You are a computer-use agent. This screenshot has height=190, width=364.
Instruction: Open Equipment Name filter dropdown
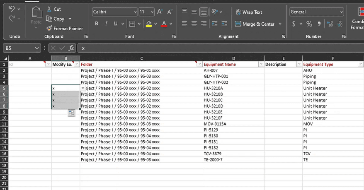point(261,64)
